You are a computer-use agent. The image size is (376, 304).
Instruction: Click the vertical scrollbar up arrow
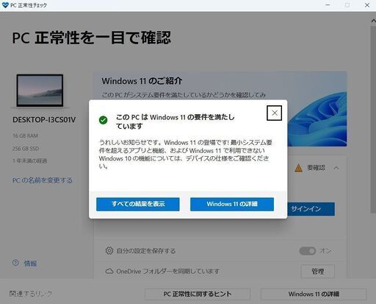coord(373,21)
